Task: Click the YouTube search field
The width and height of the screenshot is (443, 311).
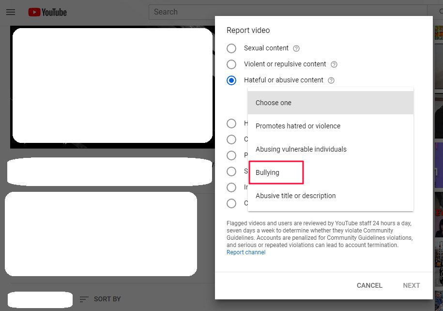Action: click(288, 12)
